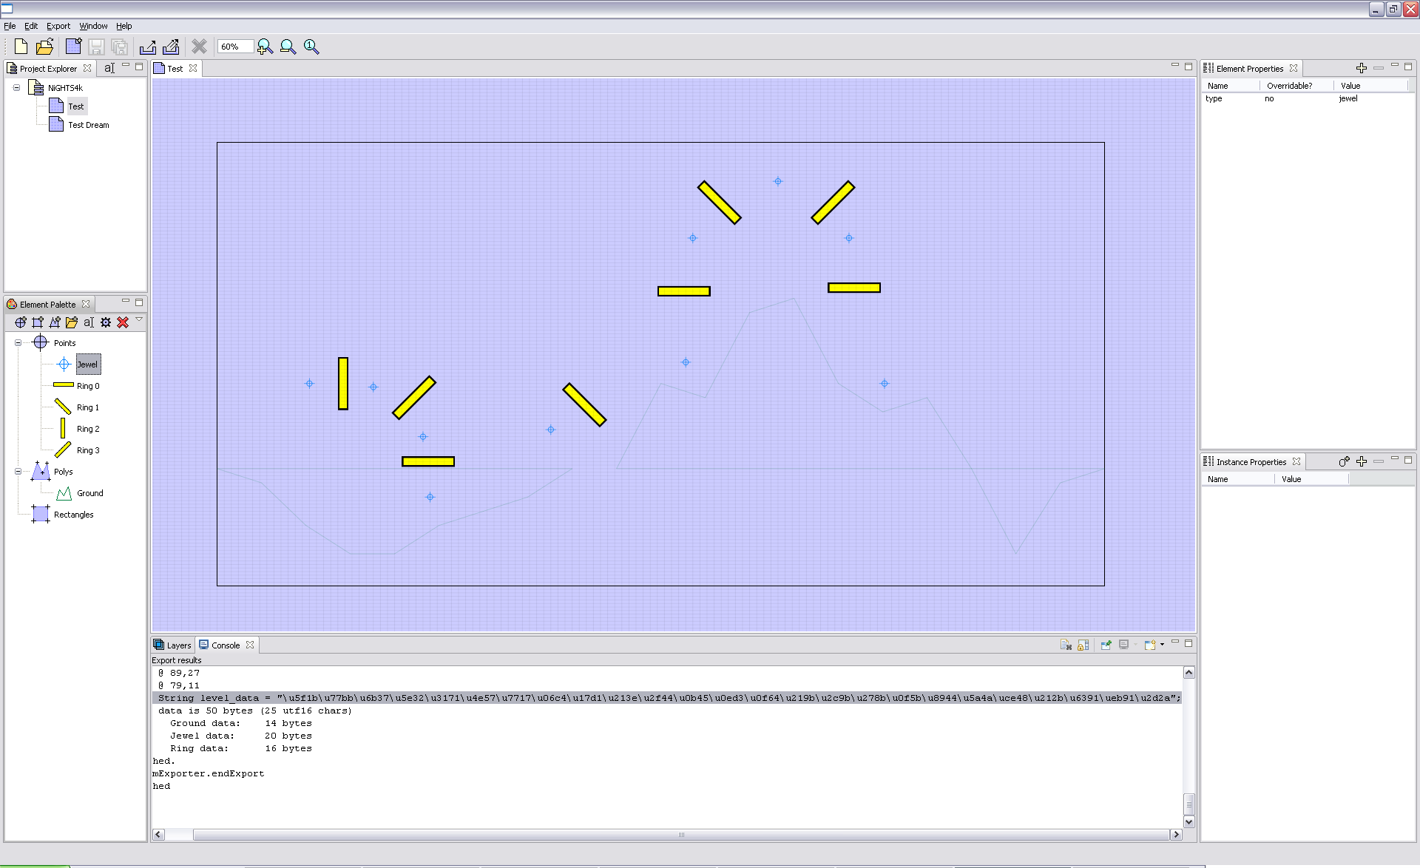1420x868 pixels.
Task: Collapse the Points tree node
Action: (18, 343)
